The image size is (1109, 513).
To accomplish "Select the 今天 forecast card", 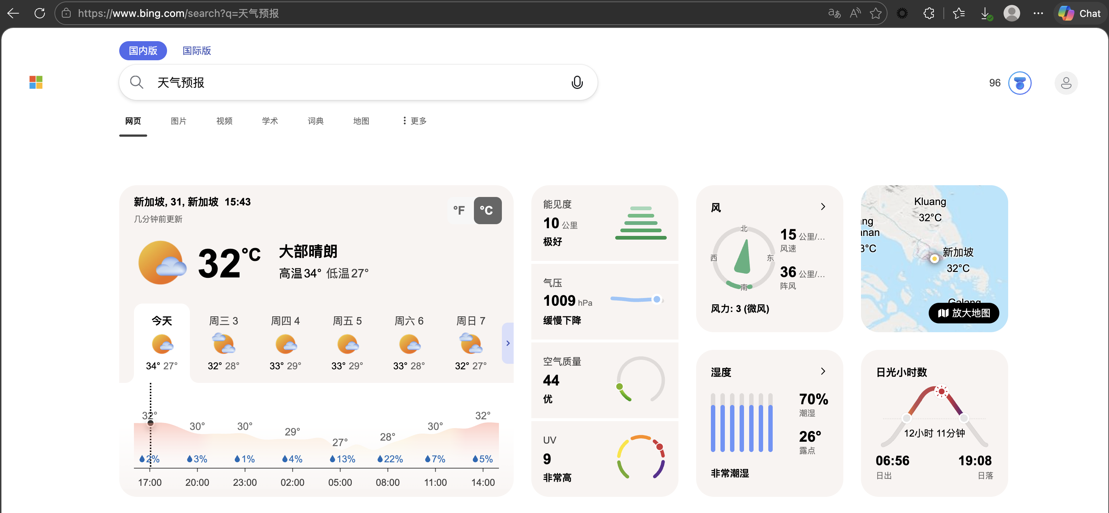I will (x=162, y=343).
